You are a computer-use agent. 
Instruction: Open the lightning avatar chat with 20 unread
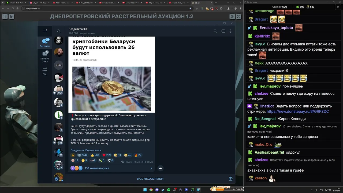58,152
